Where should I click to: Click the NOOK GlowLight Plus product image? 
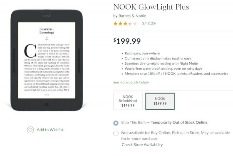pos(47,60)
